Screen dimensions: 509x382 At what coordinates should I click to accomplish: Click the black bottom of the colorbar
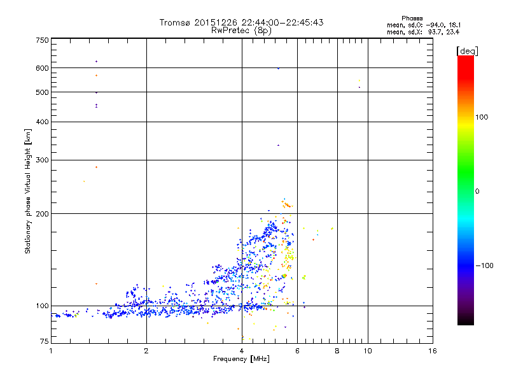pyautogui.click(x=466, y=320)
